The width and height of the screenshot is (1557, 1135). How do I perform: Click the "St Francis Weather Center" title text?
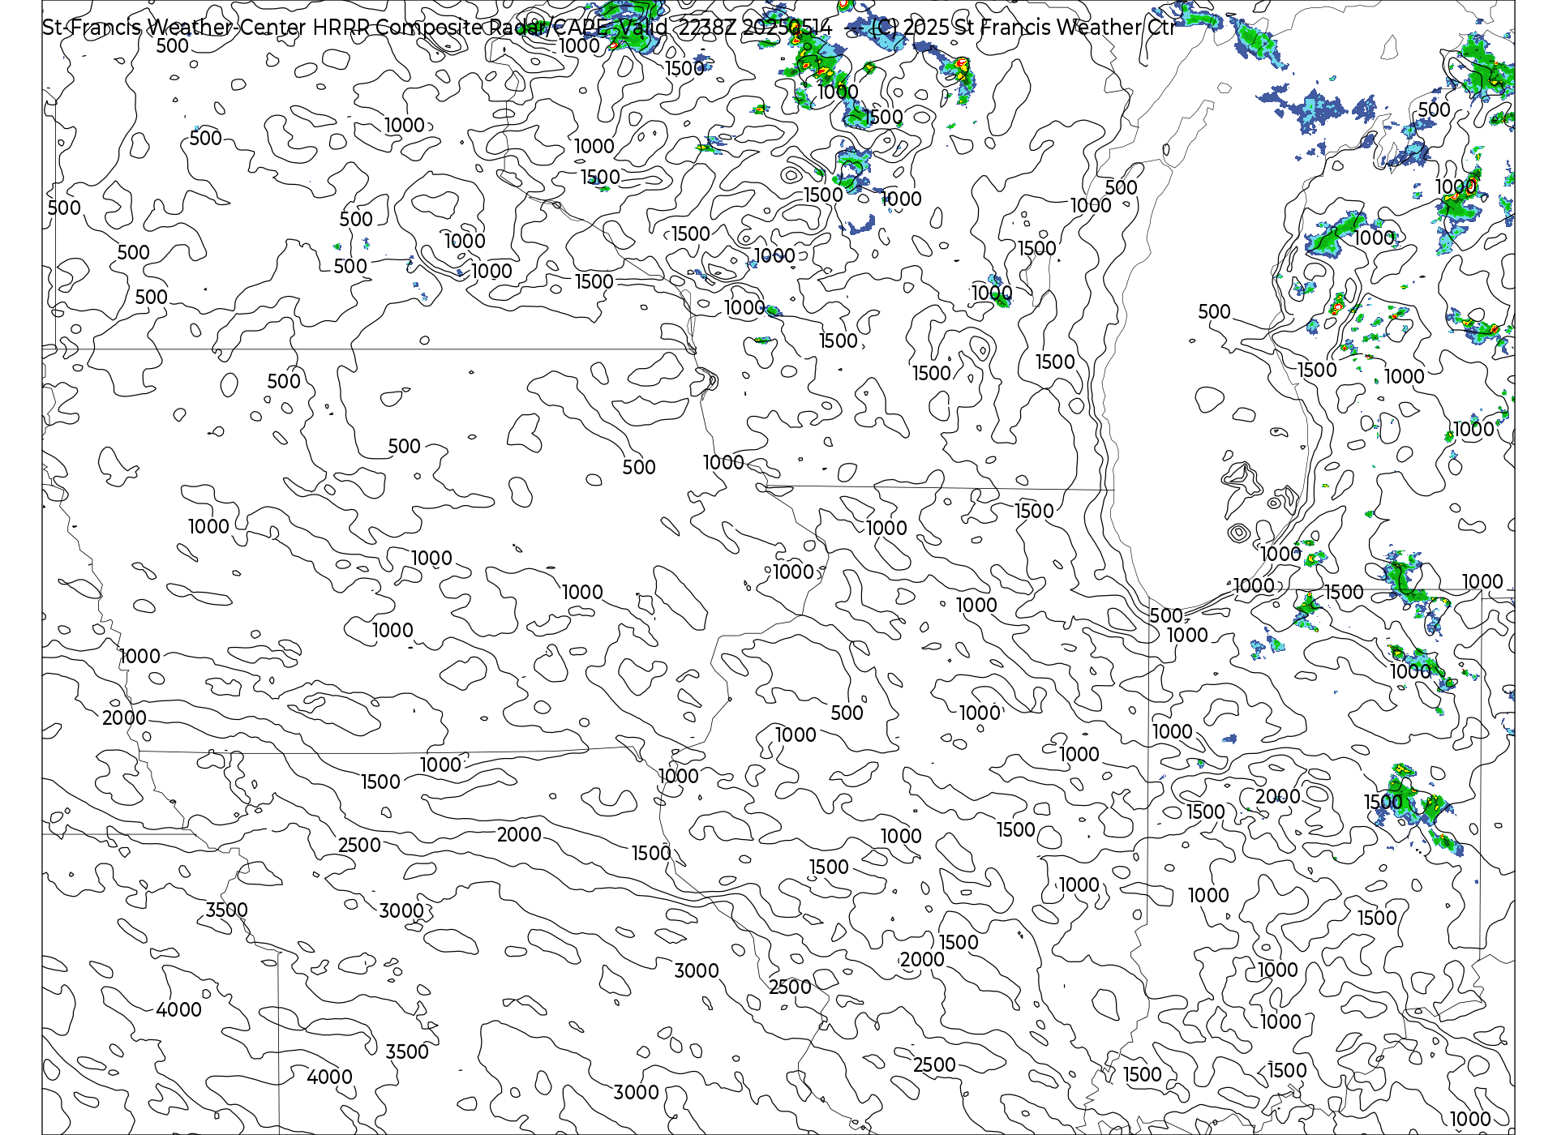[174, 28]
